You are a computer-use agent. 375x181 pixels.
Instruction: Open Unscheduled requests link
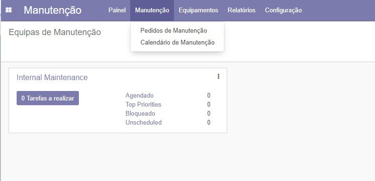pyautogui.click(x=144, y=122)
